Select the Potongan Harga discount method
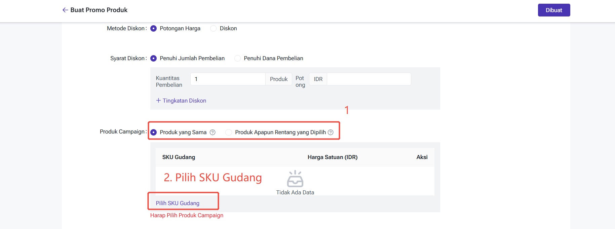615x229 pixels. coord(154,29)
